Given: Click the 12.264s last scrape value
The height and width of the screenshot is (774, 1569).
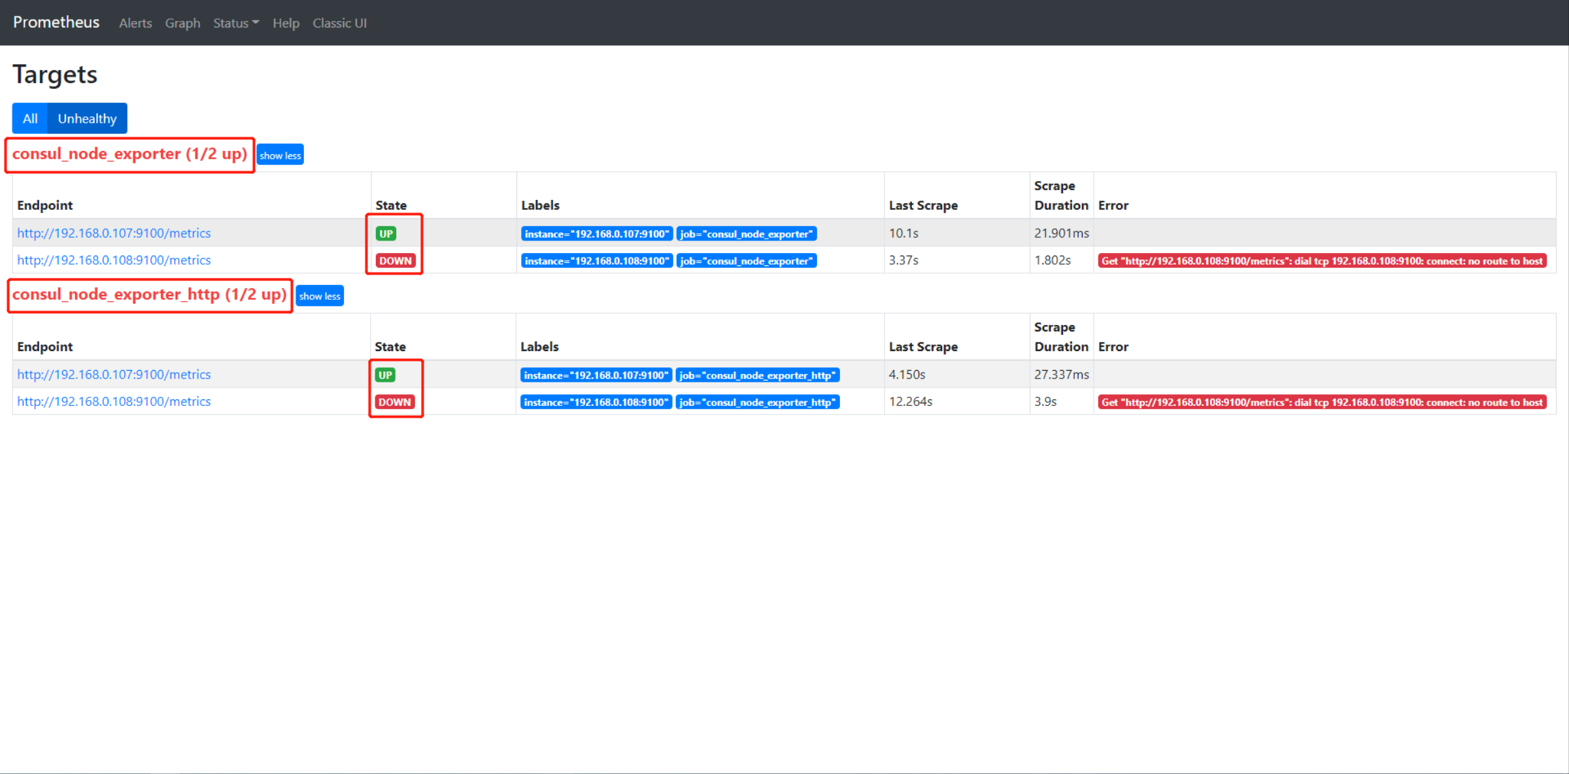Looking at the screenshot, I should [x=910, y=401].
